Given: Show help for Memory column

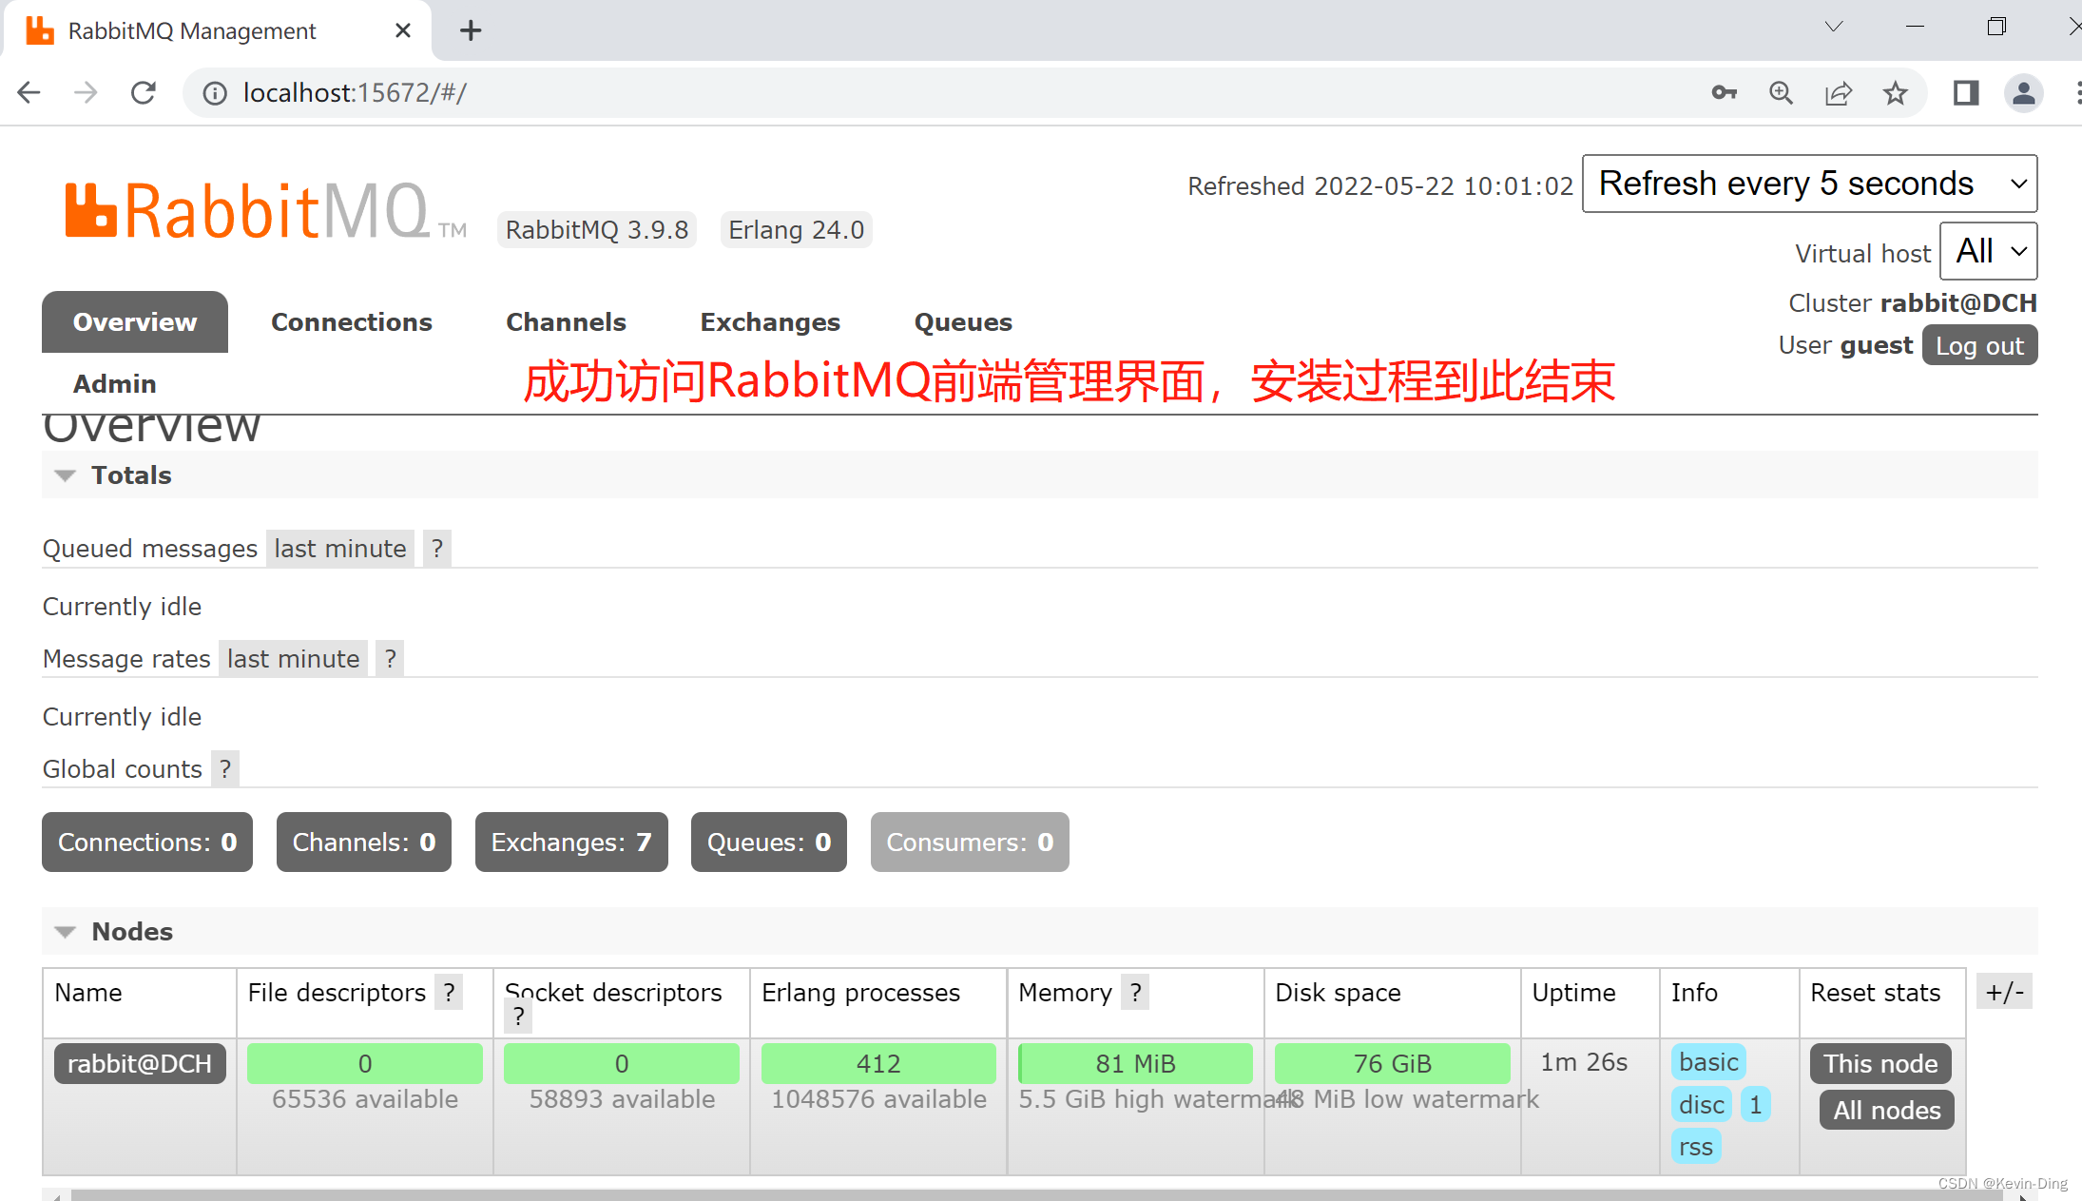Looking at the screenshot, I should [1135, 993].
